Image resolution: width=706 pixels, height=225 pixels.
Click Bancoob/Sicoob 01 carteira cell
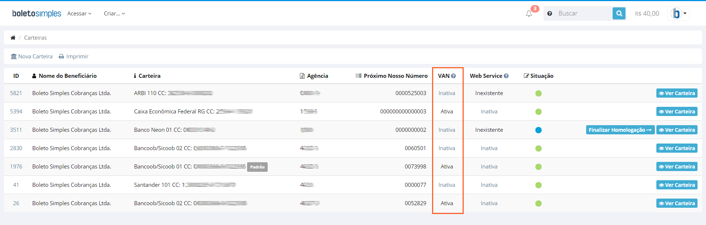190,167
